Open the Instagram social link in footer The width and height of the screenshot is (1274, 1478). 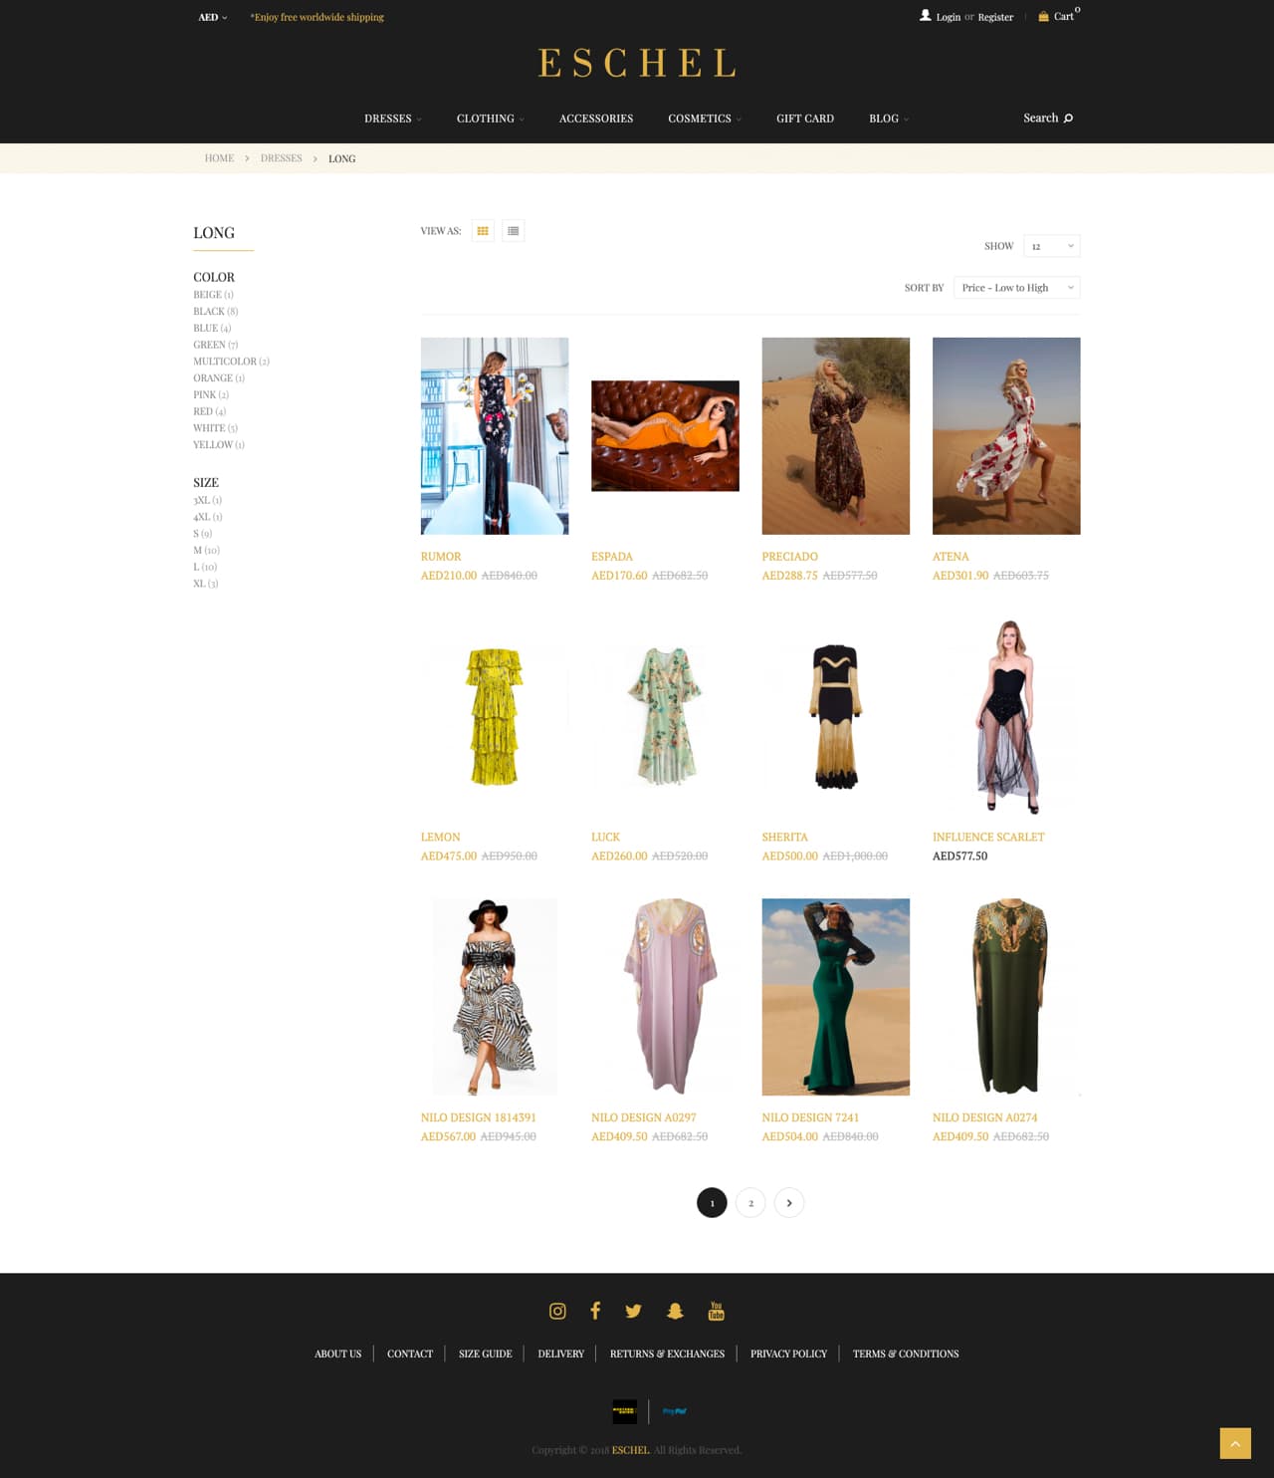pyautogui.click(x=557, y=1311)
